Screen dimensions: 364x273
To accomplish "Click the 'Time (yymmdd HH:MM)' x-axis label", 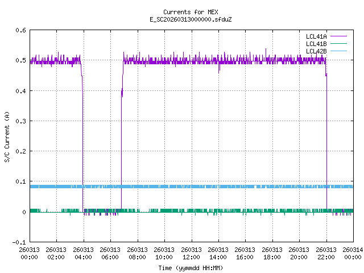I will point(191,267).
